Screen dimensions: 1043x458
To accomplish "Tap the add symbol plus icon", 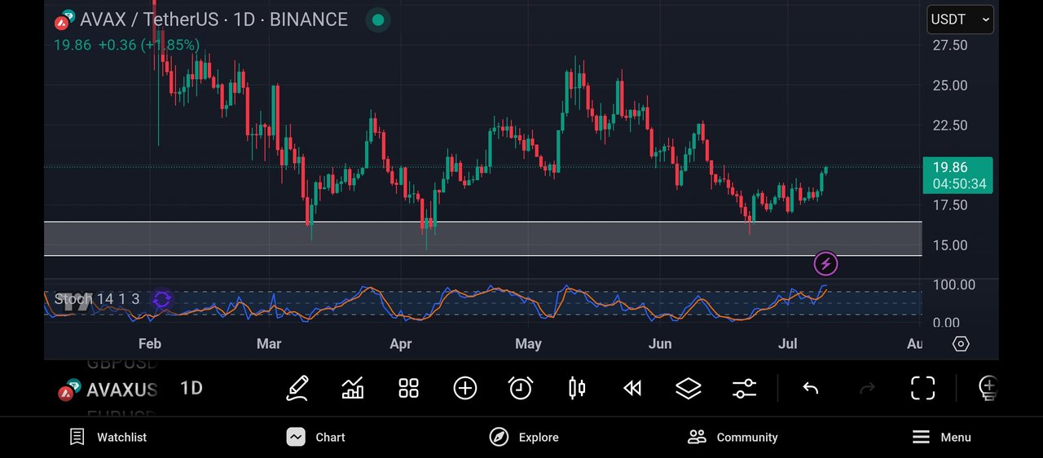I will tap(464, 388).
